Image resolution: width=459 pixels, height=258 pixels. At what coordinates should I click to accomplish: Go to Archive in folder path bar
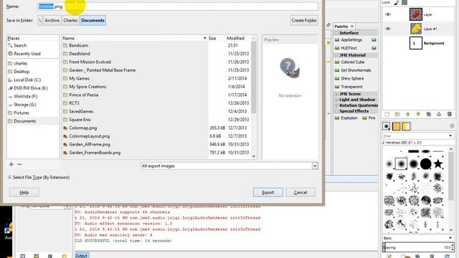point(52,20)
